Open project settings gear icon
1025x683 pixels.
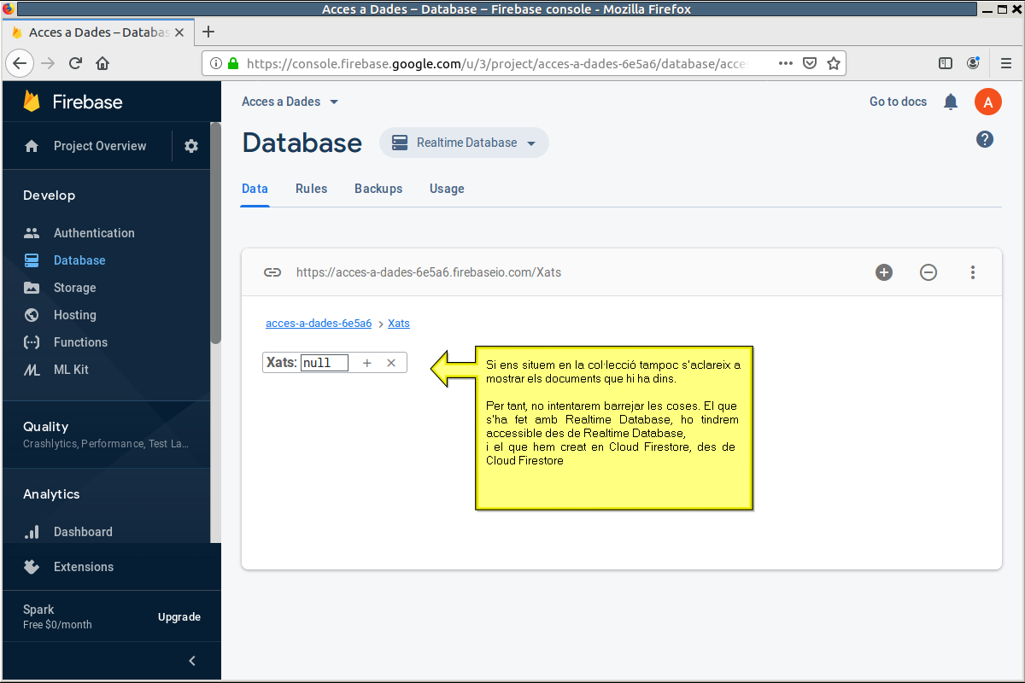[x=191, y=146]
